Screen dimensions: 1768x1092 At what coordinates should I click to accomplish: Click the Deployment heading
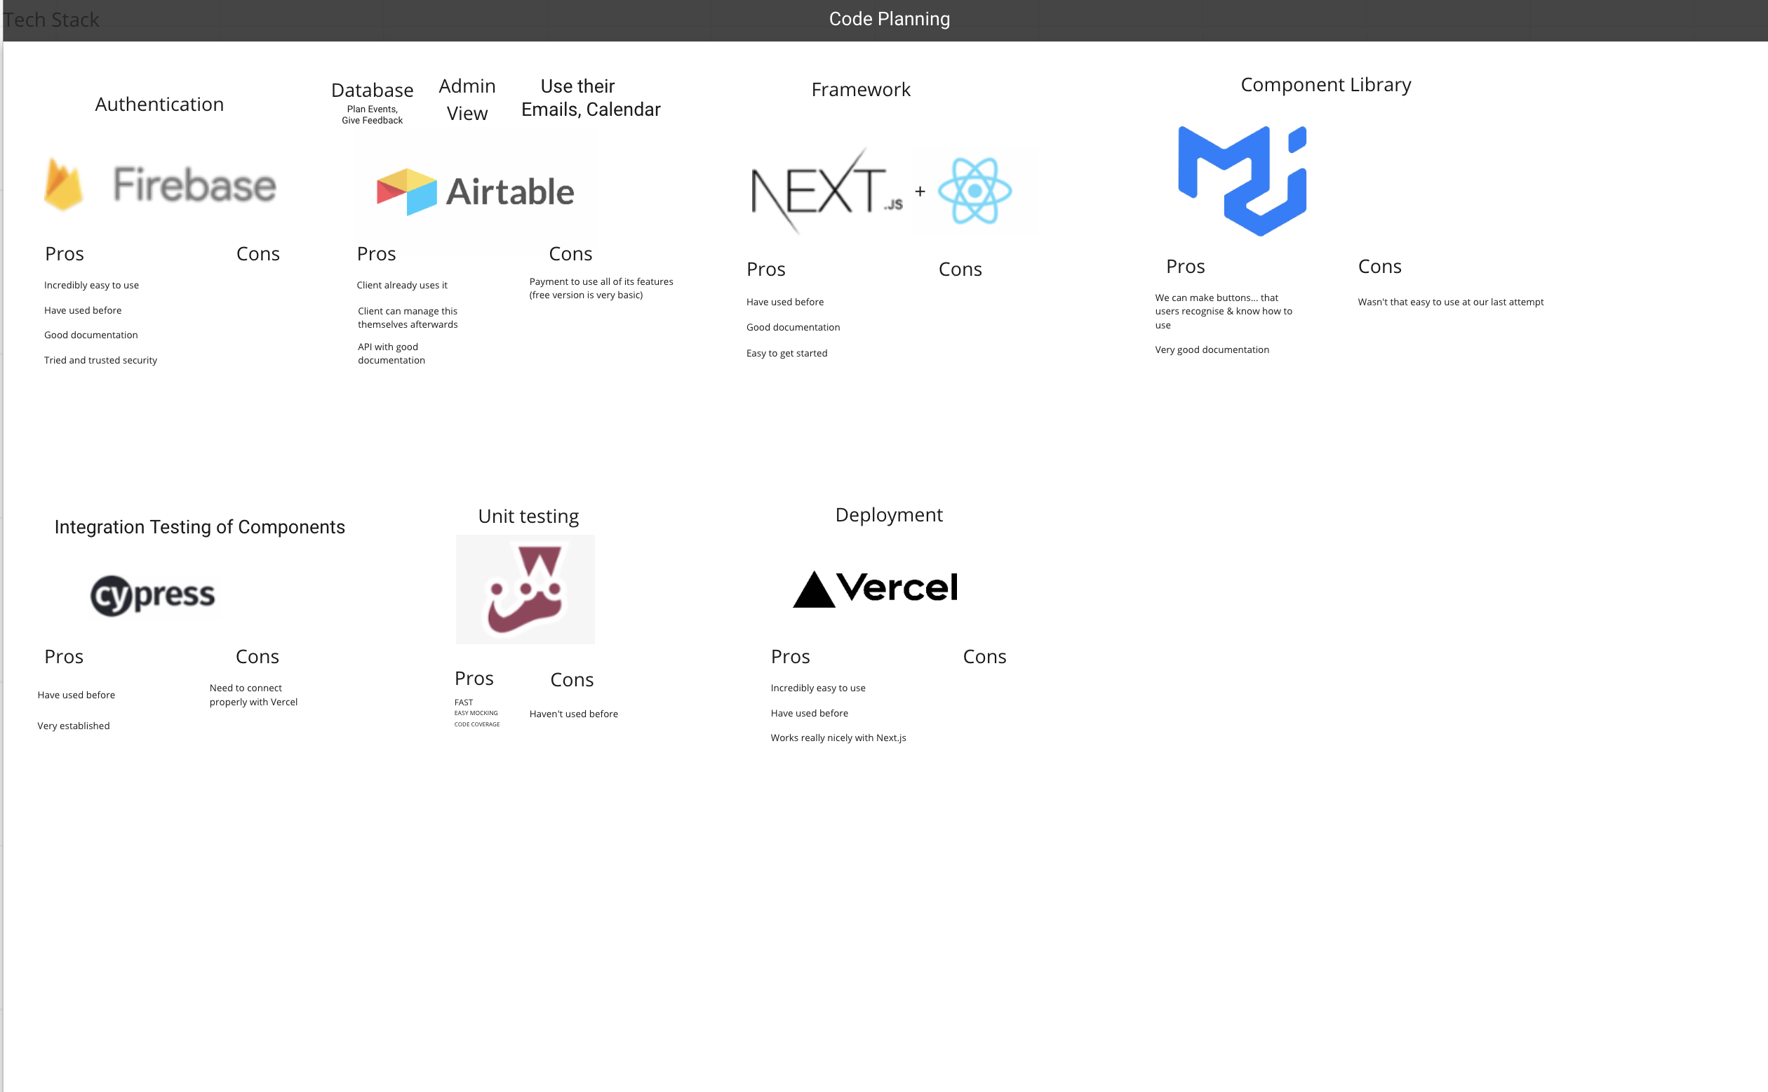pyautogui.click(x=889, y=515)
